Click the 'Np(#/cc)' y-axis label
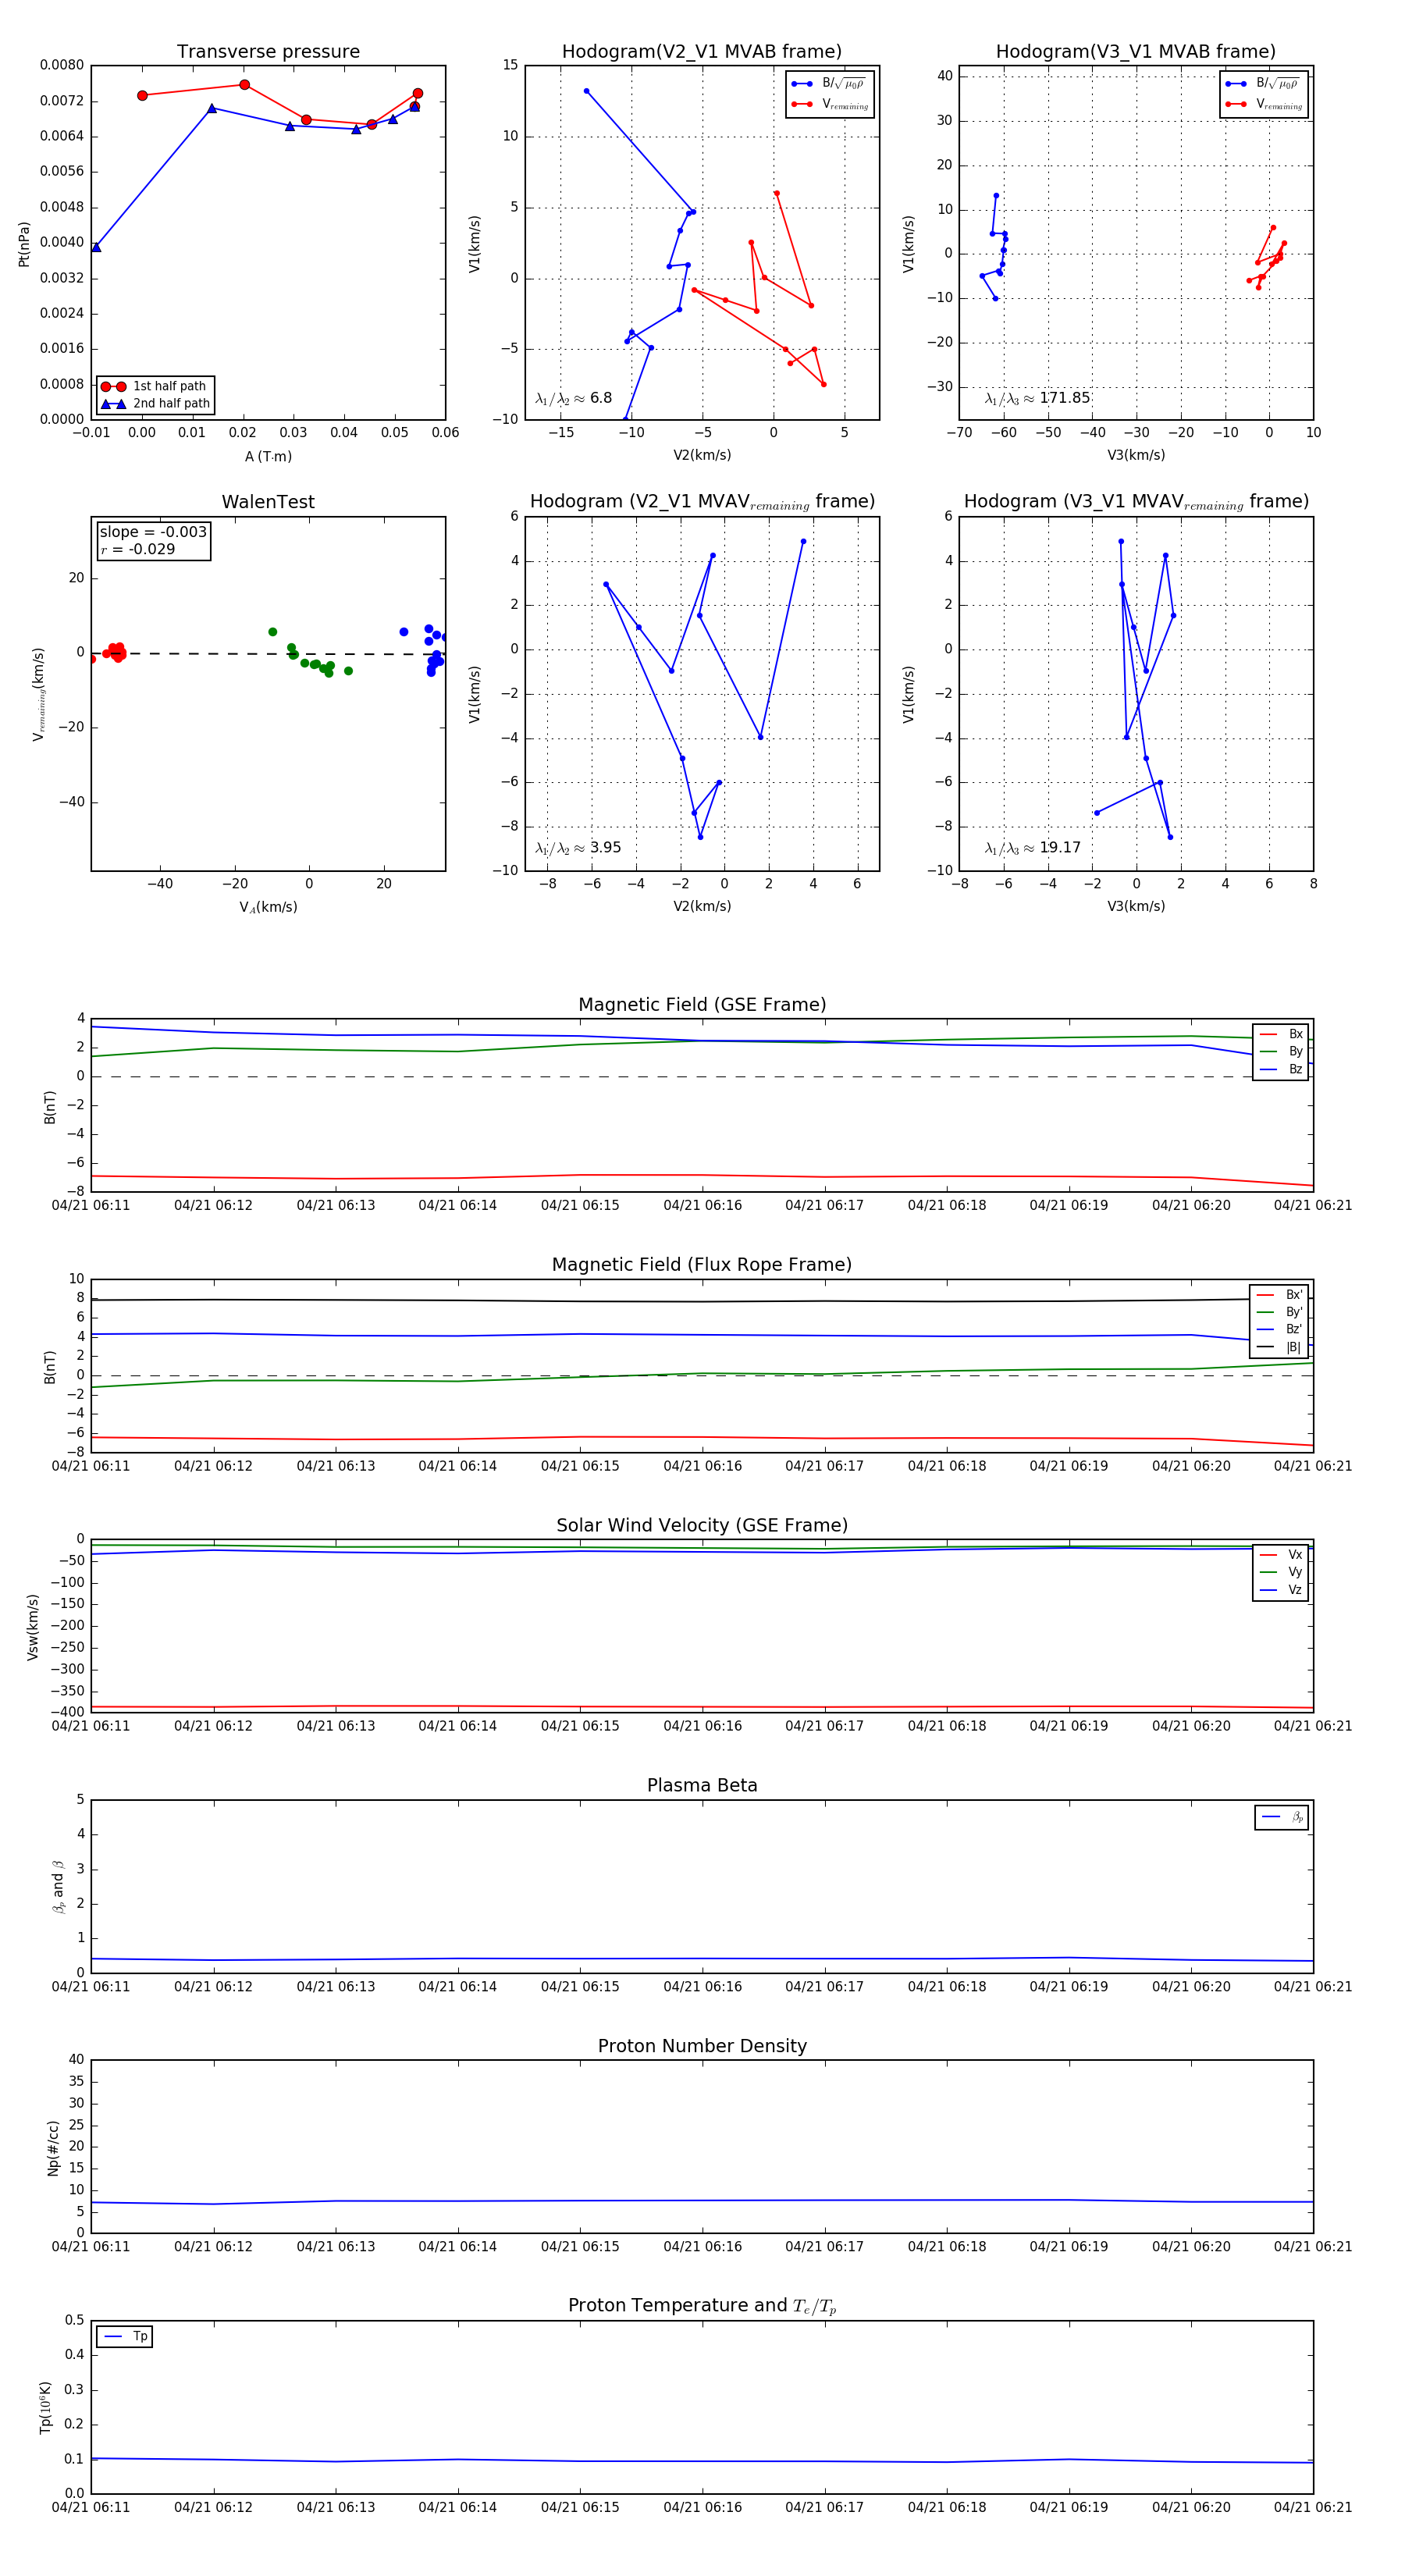 (54, 2147)
